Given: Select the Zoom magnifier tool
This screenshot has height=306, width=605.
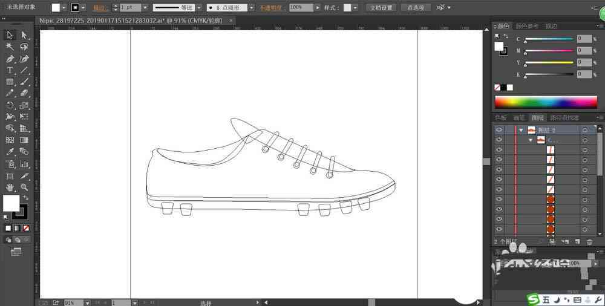Looking at the screenshot, I should [24, 187].
